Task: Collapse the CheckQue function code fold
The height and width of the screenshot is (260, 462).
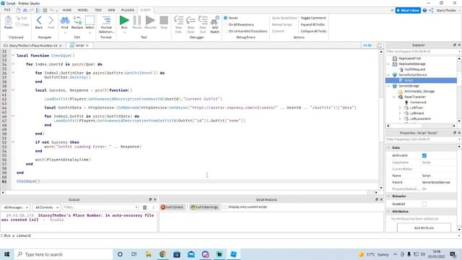Action: pyautogui.click(x=13, y=56)
